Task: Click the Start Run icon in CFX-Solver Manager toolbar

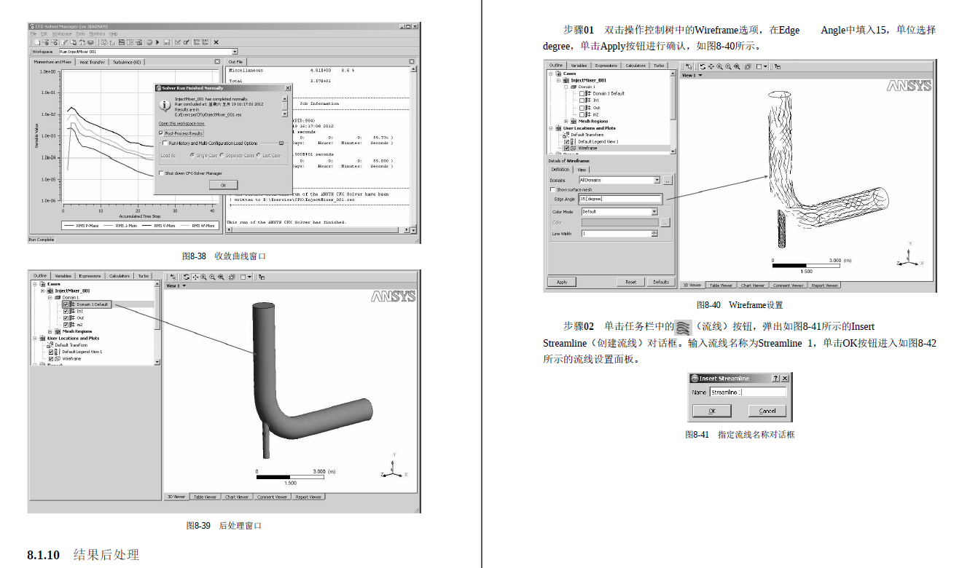Action: pyautogui.click(x=157, y=42)
